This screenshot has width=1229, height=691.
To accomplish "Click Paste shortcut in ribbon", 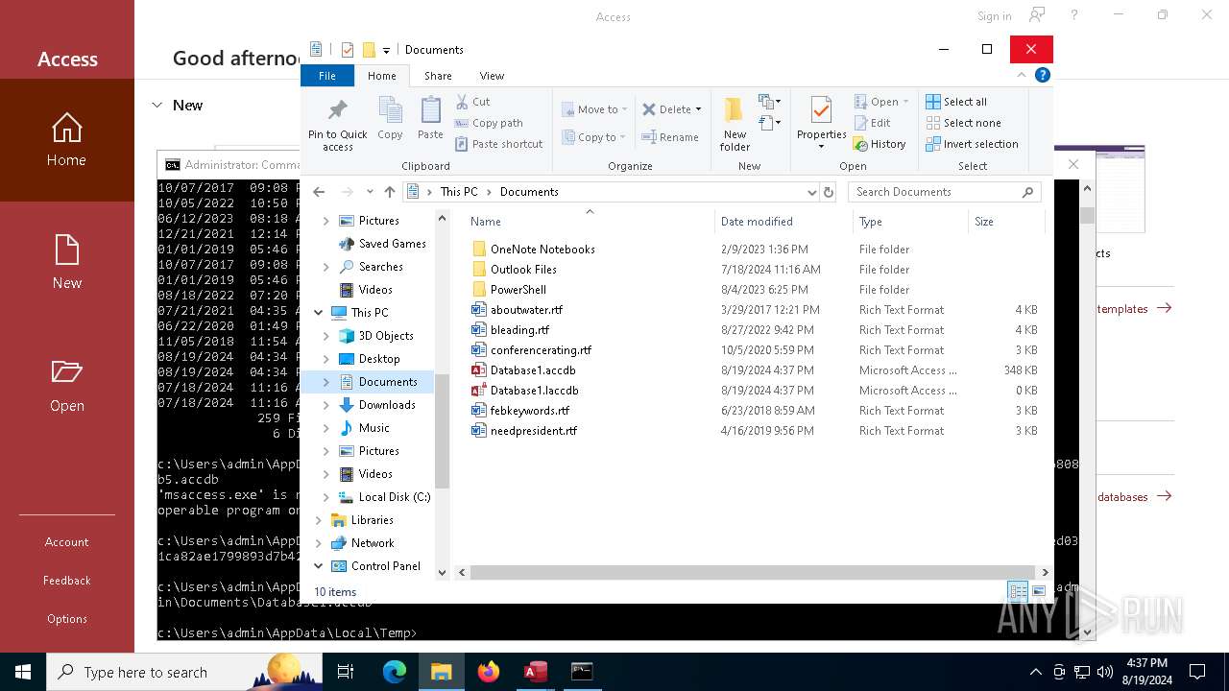I will point(499,144).
